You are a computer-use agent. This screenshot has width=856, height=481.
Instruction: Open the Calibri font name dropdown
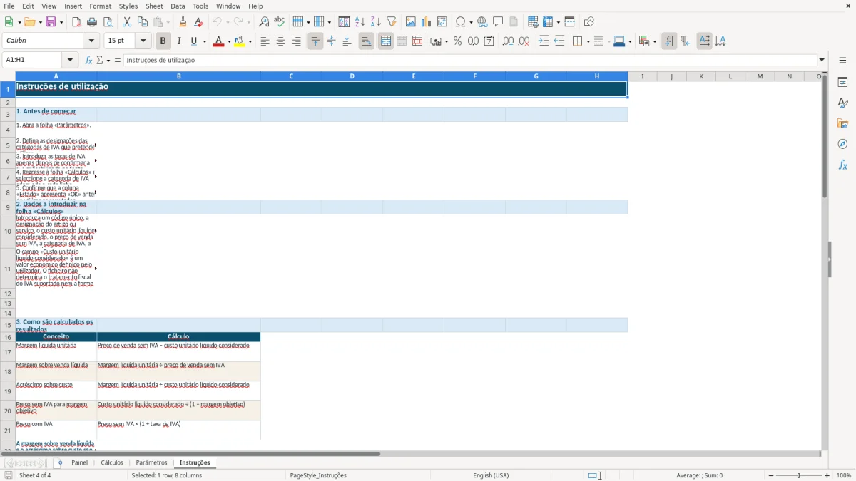tap(91, 41)
